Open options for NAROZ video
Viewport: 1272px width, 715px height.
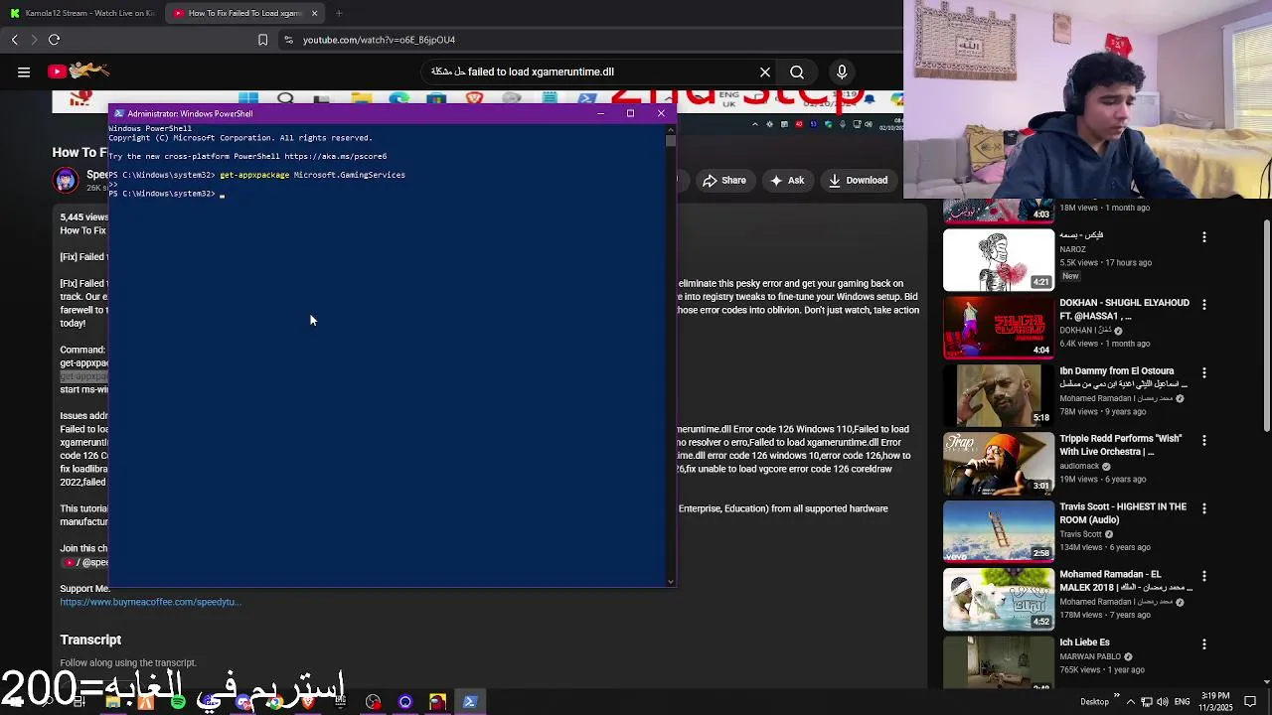point(1204,237)
